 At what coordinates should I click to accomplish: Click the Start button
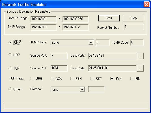(109, 18)
